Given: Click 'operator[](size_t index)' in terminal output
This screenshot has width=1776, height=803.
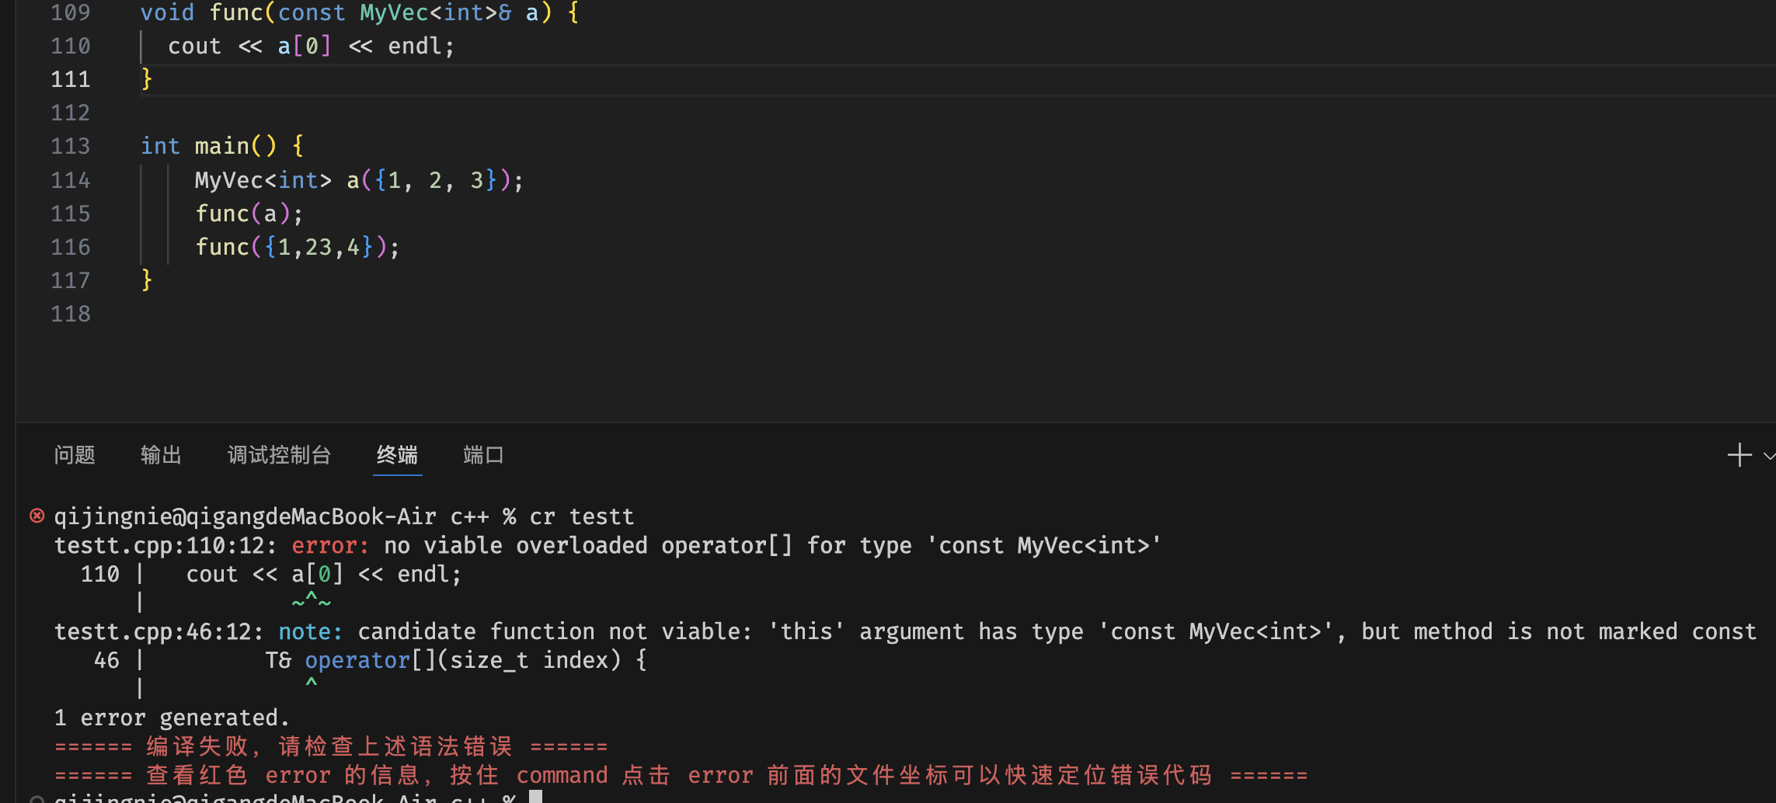Looking at the screenshot, I should tap(463, 660).
